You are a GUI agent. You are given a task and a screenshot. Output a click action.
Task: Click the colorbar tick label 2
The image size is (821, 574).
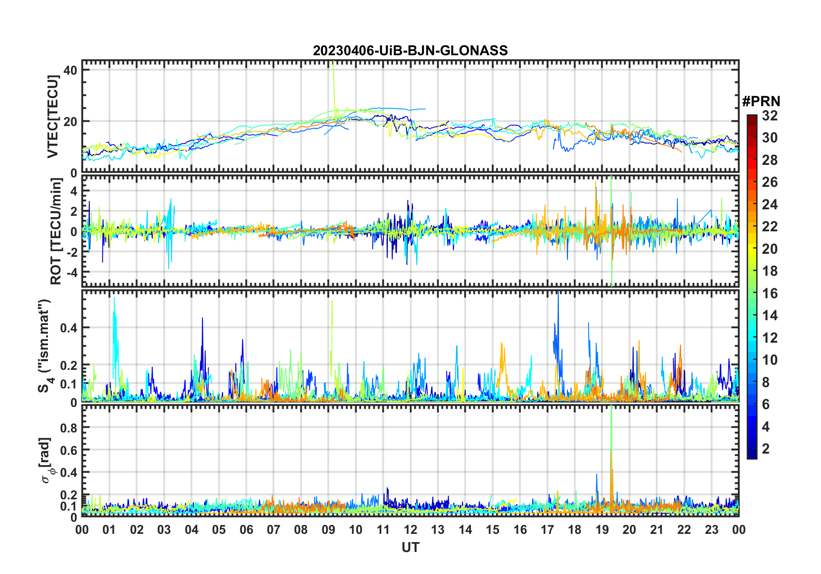(x=766, y=449)
